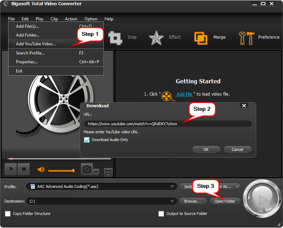Expand the Profile dropdown
This screenshot has height=228, width=283.
tap(172, 187)
